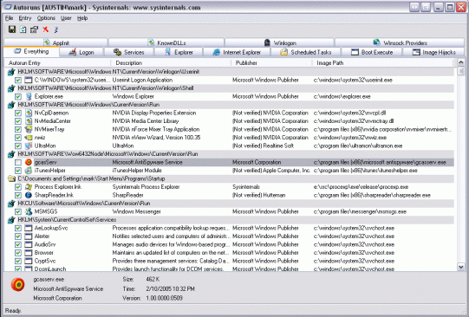Click the nwiz entry icon
Screen dimensions: 469x317
(29, 138)
